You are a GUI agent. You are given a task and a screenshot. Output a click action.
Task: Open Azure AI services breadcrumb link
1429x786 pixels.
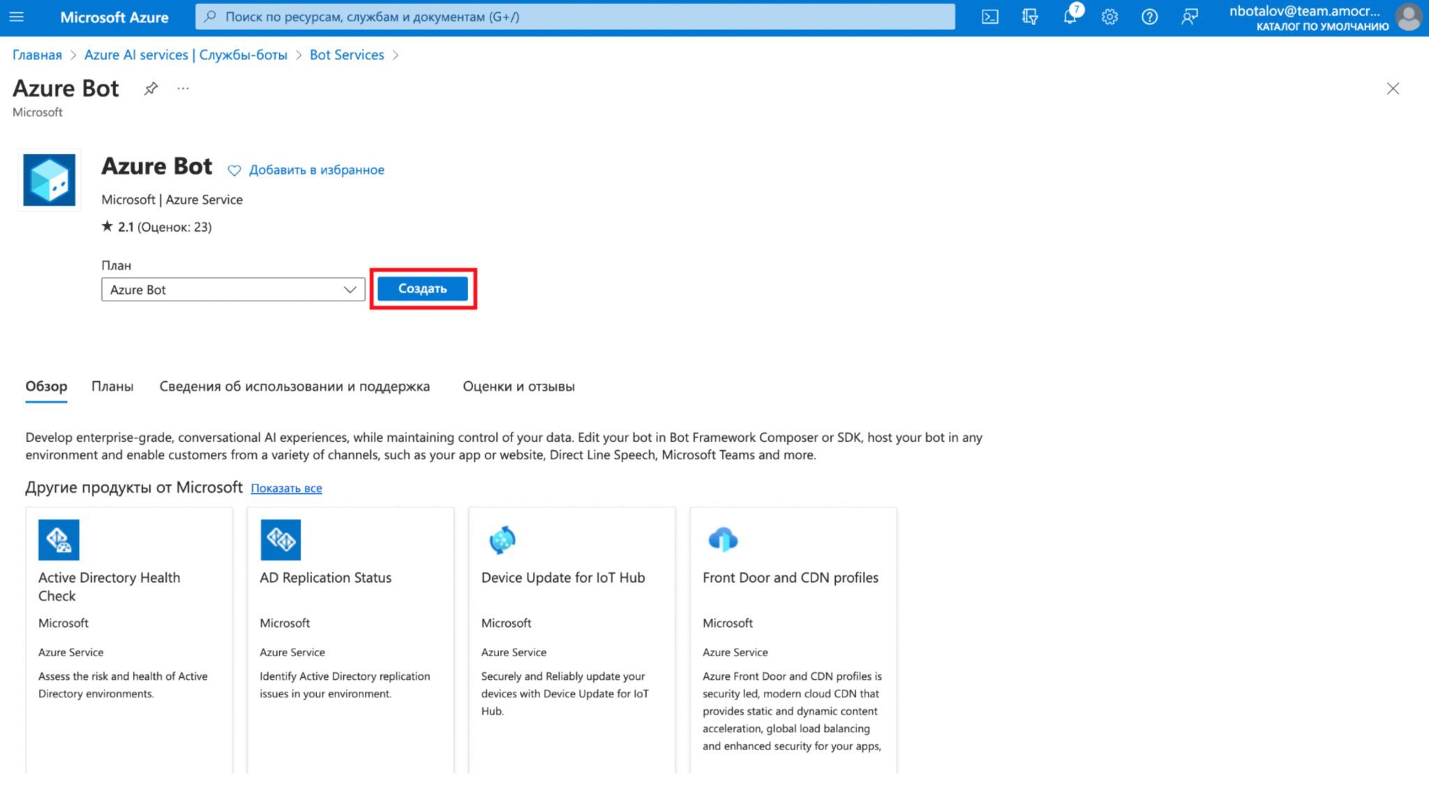pyautogui.click(x=186, y=55)
